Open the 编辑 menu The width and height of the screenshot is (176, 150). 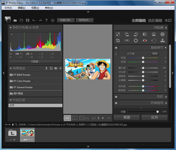(21, 8)
